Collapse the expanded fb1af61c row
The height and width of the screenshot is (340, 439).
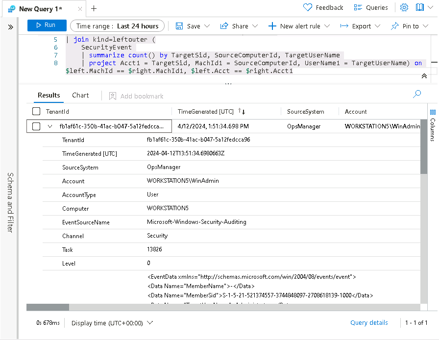pyautogui.click(x=50, y=126)
